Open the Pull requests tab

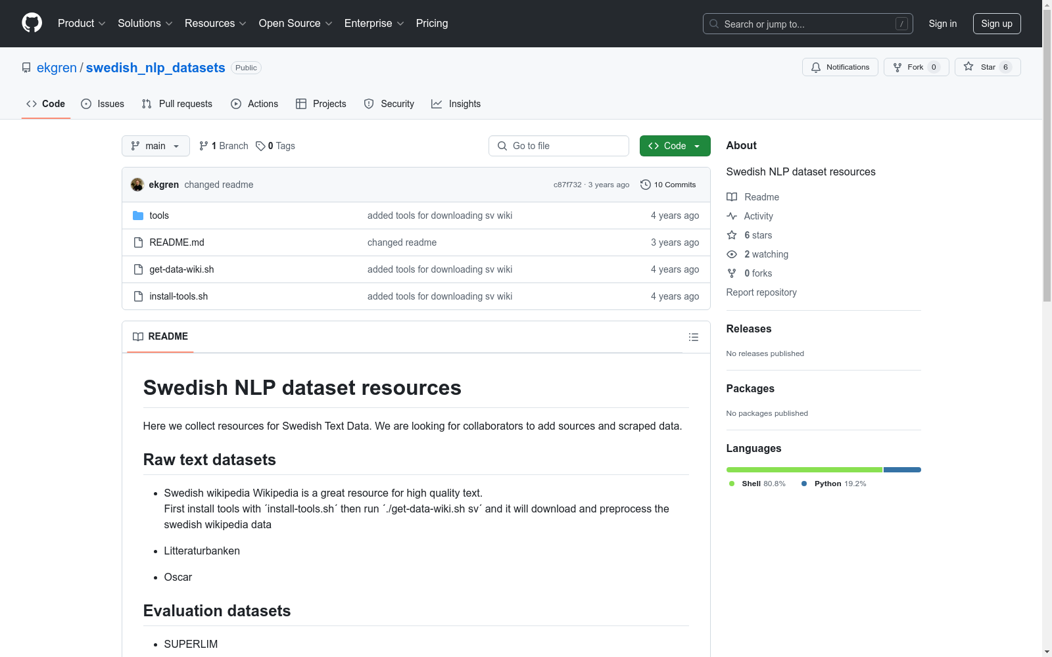[177, 104]
